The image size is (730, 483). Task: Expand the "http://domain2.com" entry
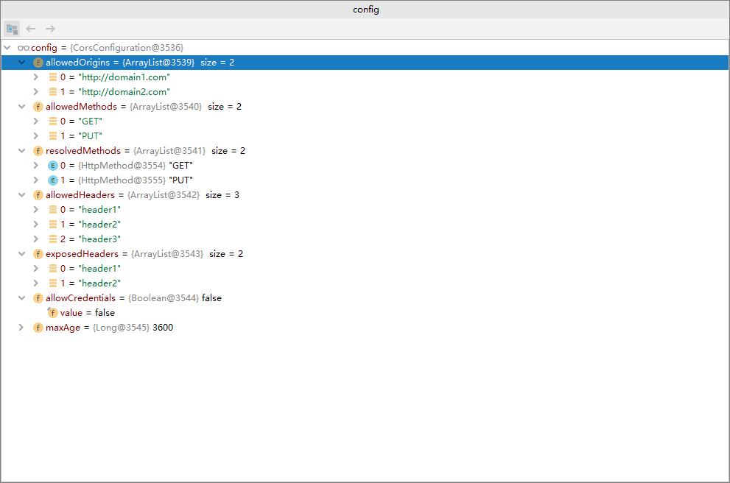[36, 92]
